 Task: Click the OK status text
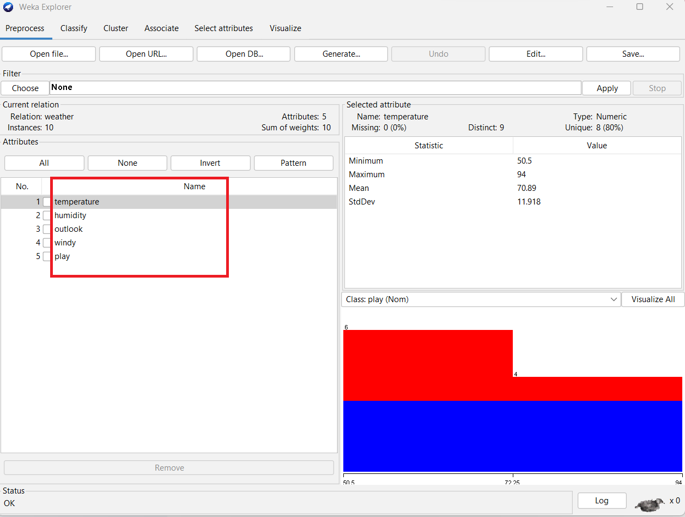9,503
